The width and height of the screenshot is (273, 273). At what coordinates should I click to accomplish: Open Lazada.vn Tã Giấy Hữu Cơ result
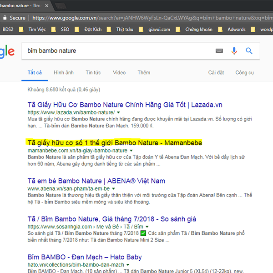pos(125,105)
